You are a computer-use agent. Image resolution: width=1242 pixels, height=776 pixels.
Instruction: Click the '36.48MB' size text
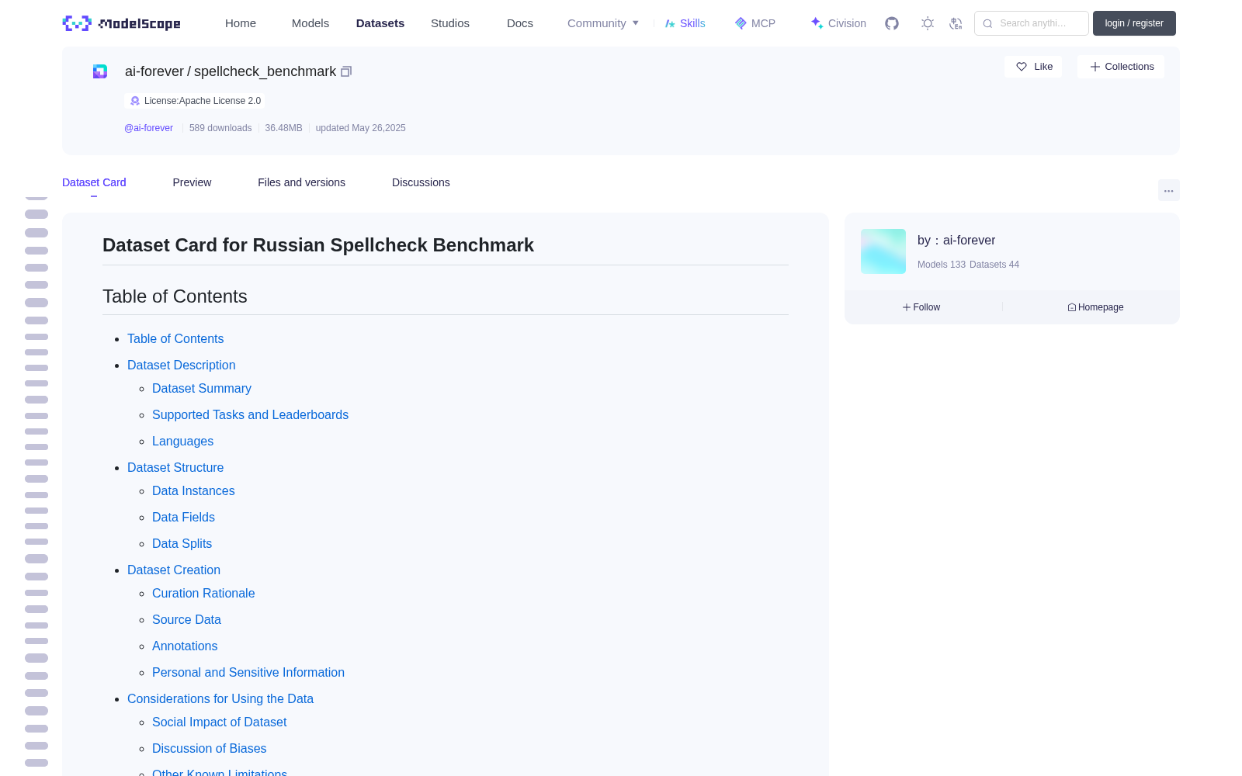[x=283, y=128]
